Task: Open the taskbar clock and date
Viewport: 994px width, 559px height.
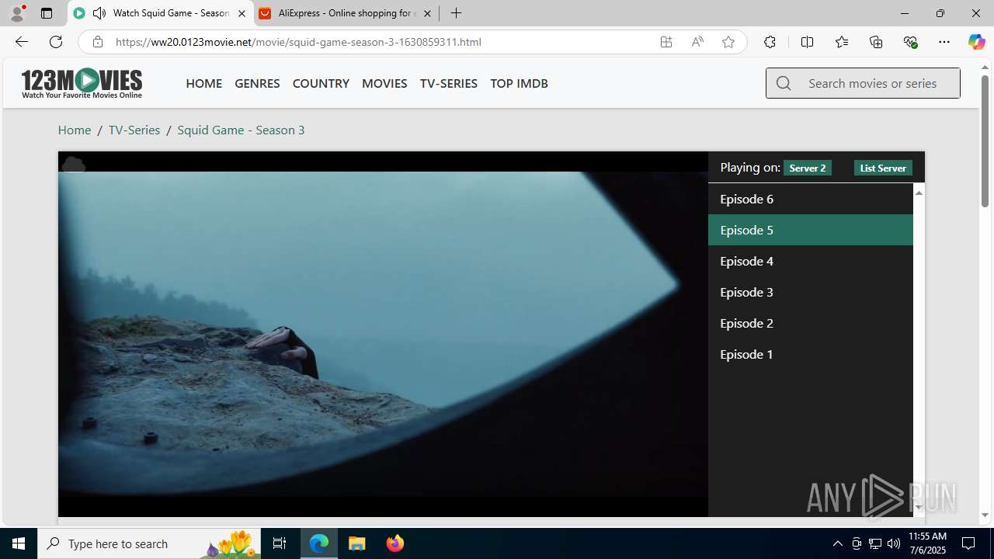Action: [927, 543]
